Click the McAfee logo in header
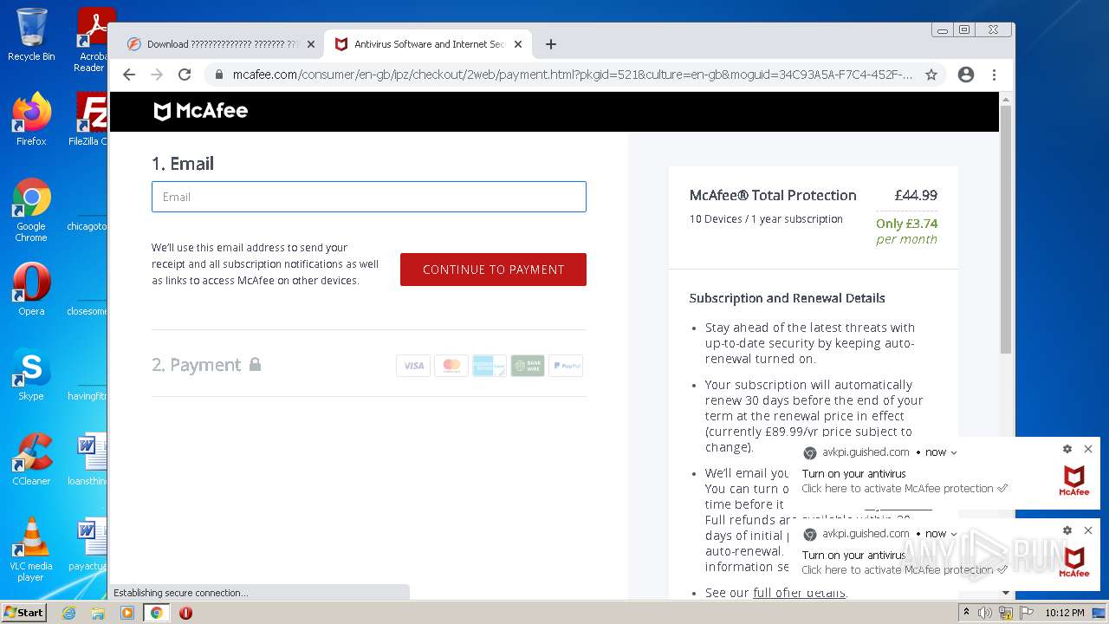 pyautogui.click(x=201, y=111)
